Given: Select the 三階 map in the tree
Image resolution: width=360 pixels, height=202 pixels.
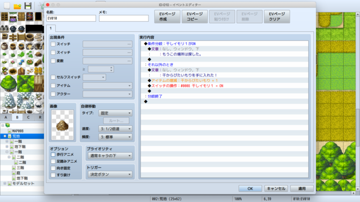Looking at the screenshot, I should click(20, 168).
